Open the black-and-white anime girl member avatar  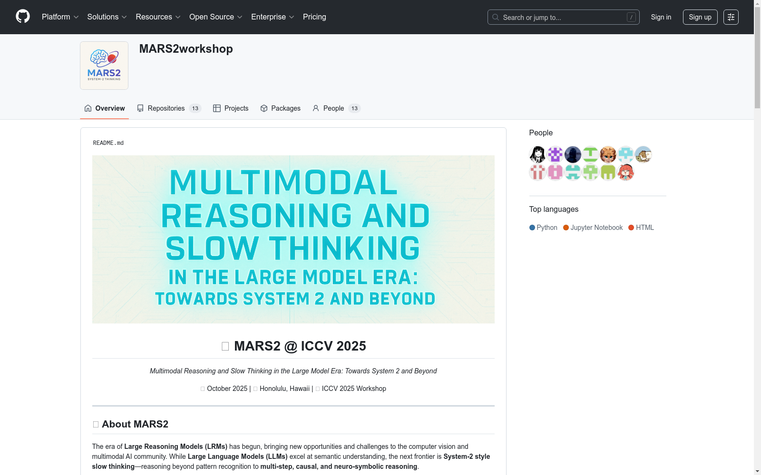click(538, 154)
